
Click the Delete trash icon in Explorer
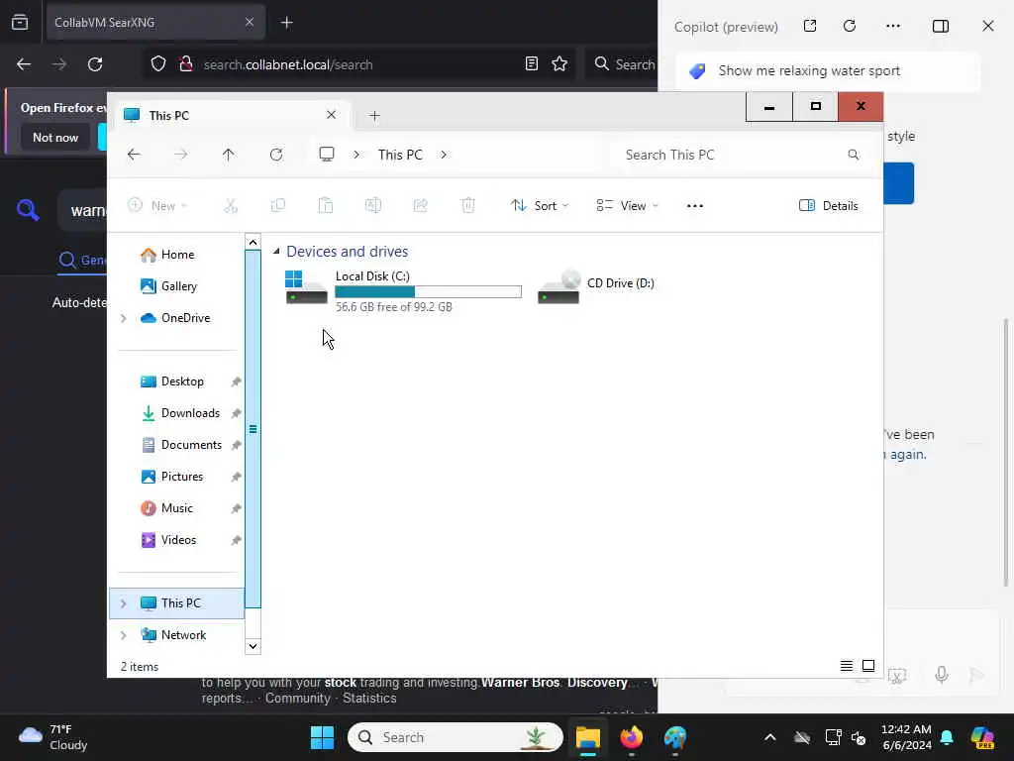(468, 206)
